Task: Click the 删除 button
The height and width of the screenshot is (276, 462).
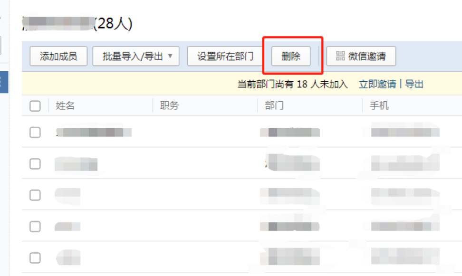Action: pos(291,56)
